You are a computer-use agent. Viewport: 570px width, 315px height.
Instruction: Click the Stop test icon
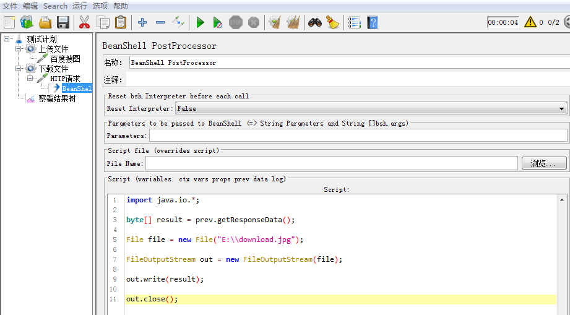click(236, 22)
